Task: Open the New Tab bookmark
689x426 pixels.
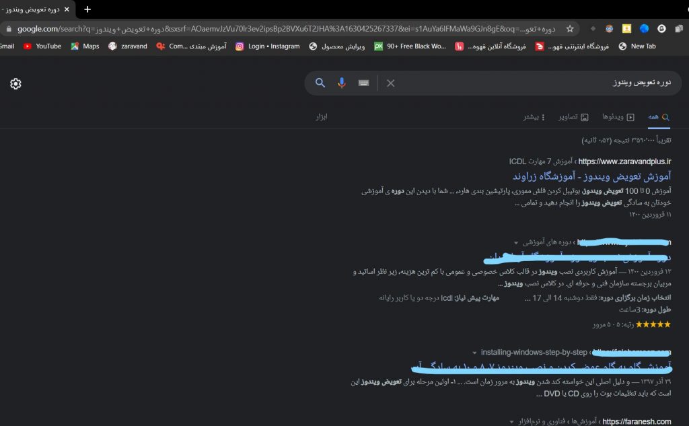Action: click(x=637, y=46)
